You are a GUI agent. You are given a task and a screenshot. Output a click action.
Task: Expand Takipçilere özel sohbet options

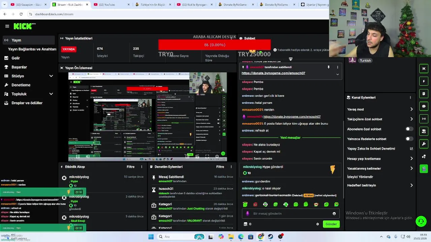pos(411,119)
